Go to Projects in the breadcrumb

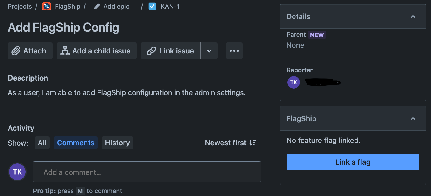[20, 7]
